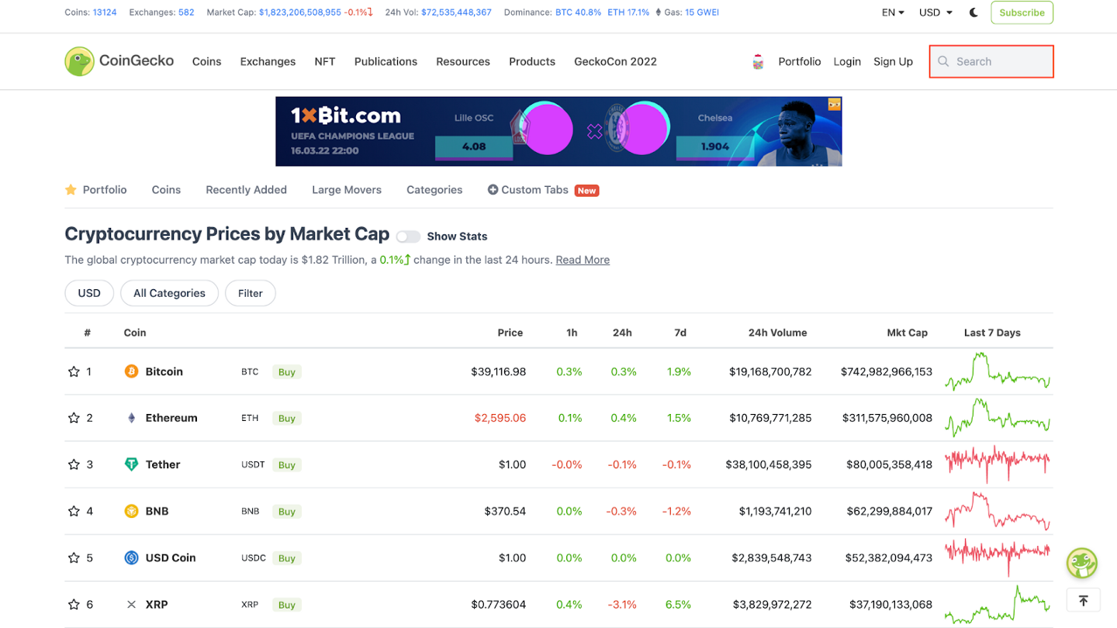Click the Buy button for XRP
This screenshot has height=628, width=1117.
[287, 605]
